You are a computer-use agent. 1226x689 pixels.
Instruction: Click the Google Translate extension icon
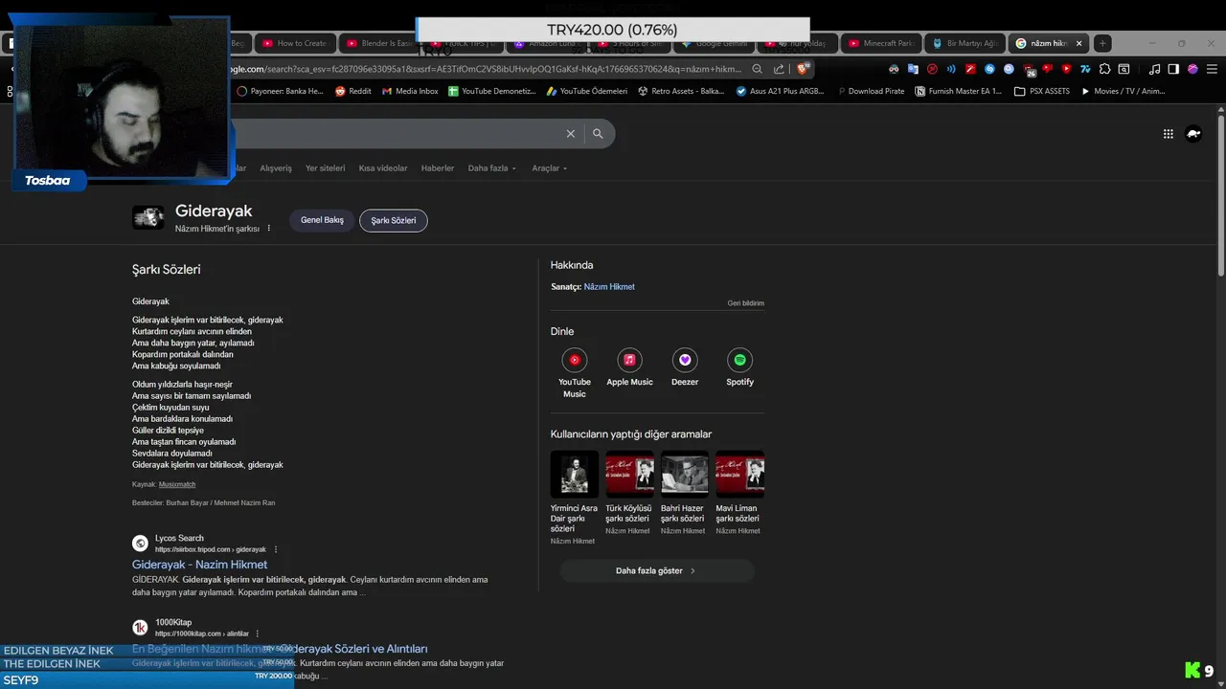click(x=913, y=69)
